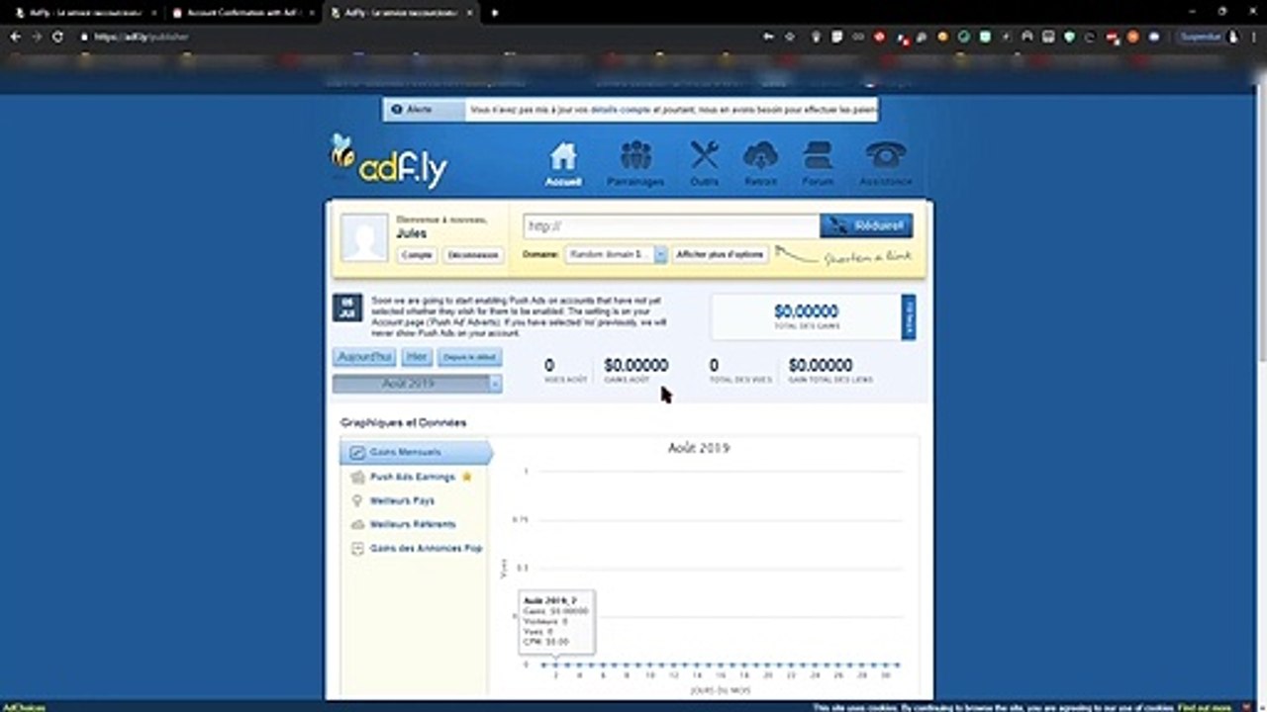Viewport: 1267px width, 712px height.
Task: Open a new browser tab
Action: [x=494, y=13]
